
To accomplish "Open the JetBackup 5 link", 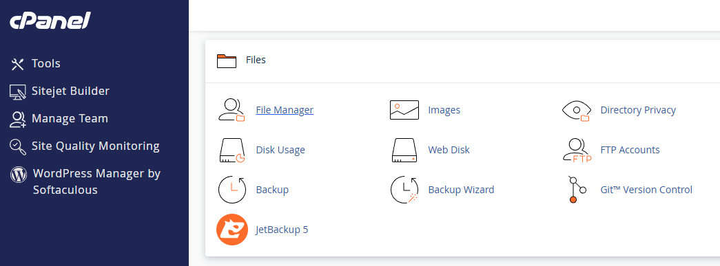I will pos(282,230).
